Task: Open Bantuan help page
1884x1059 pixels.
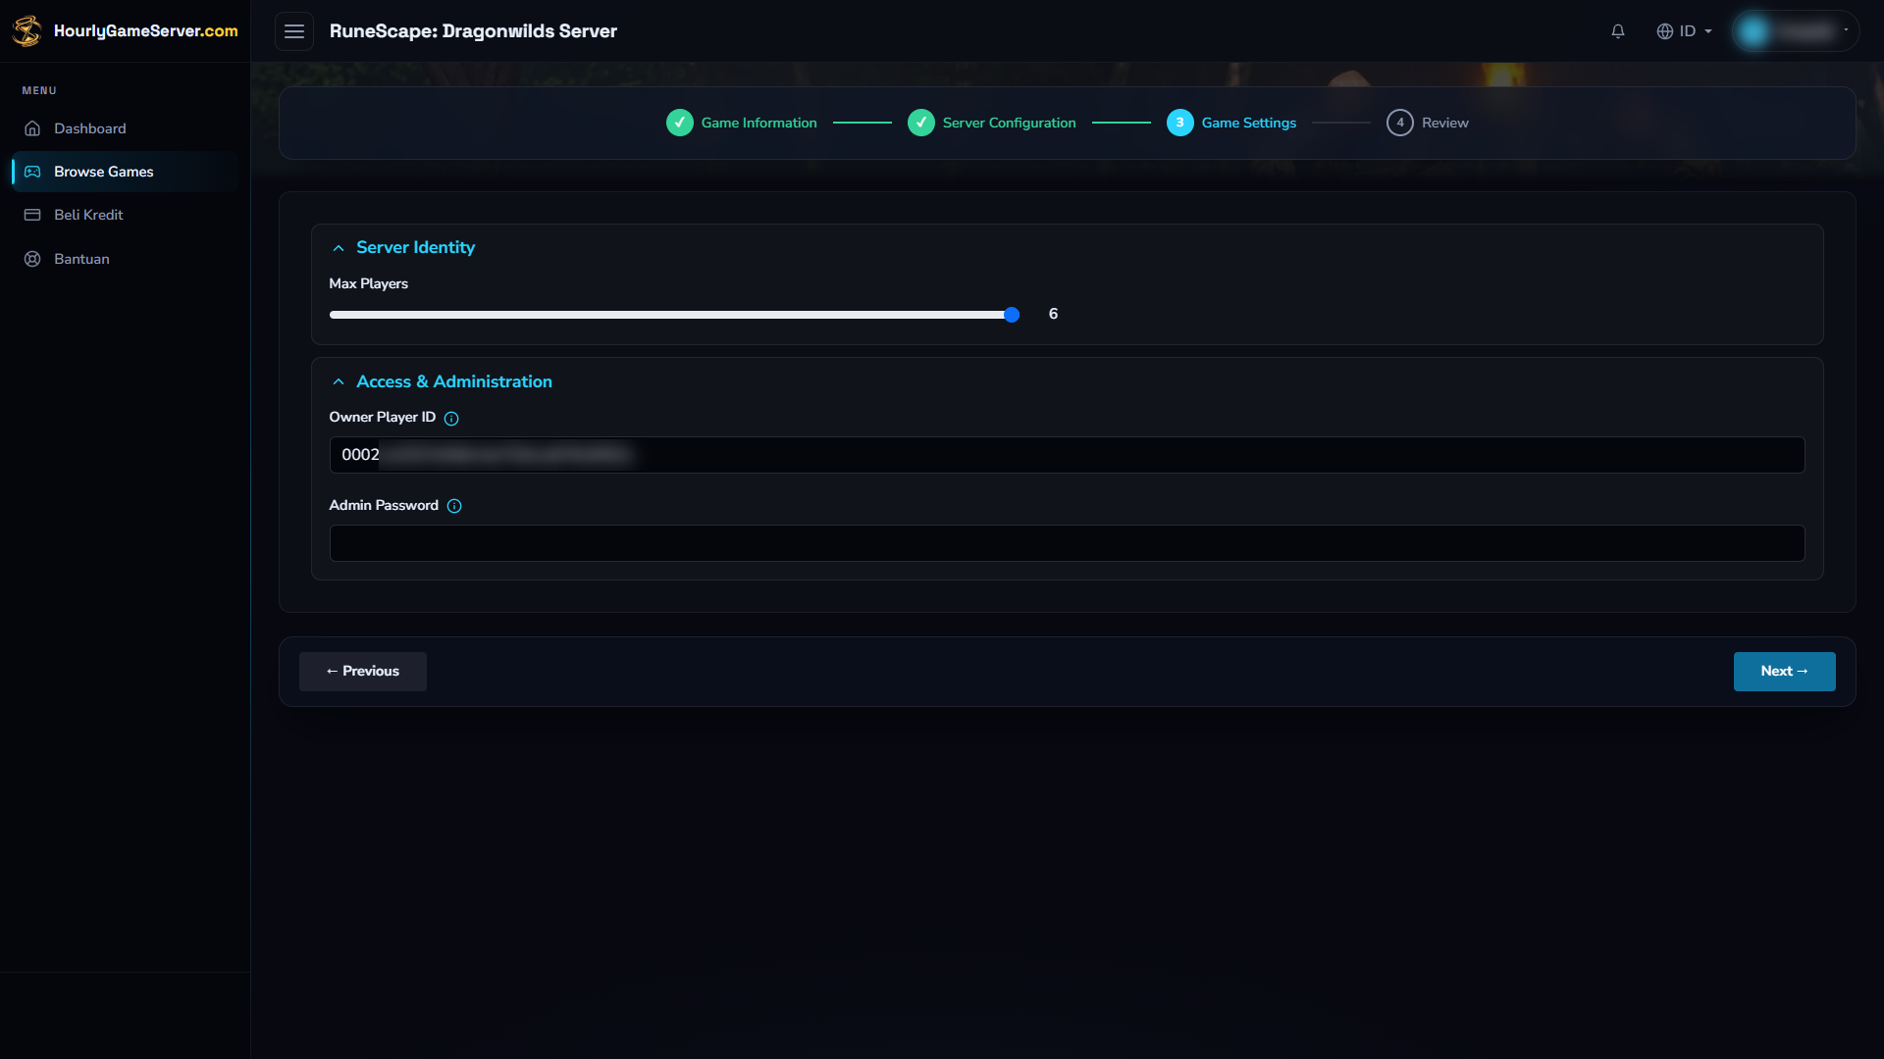Action: [x=125, y=259]
